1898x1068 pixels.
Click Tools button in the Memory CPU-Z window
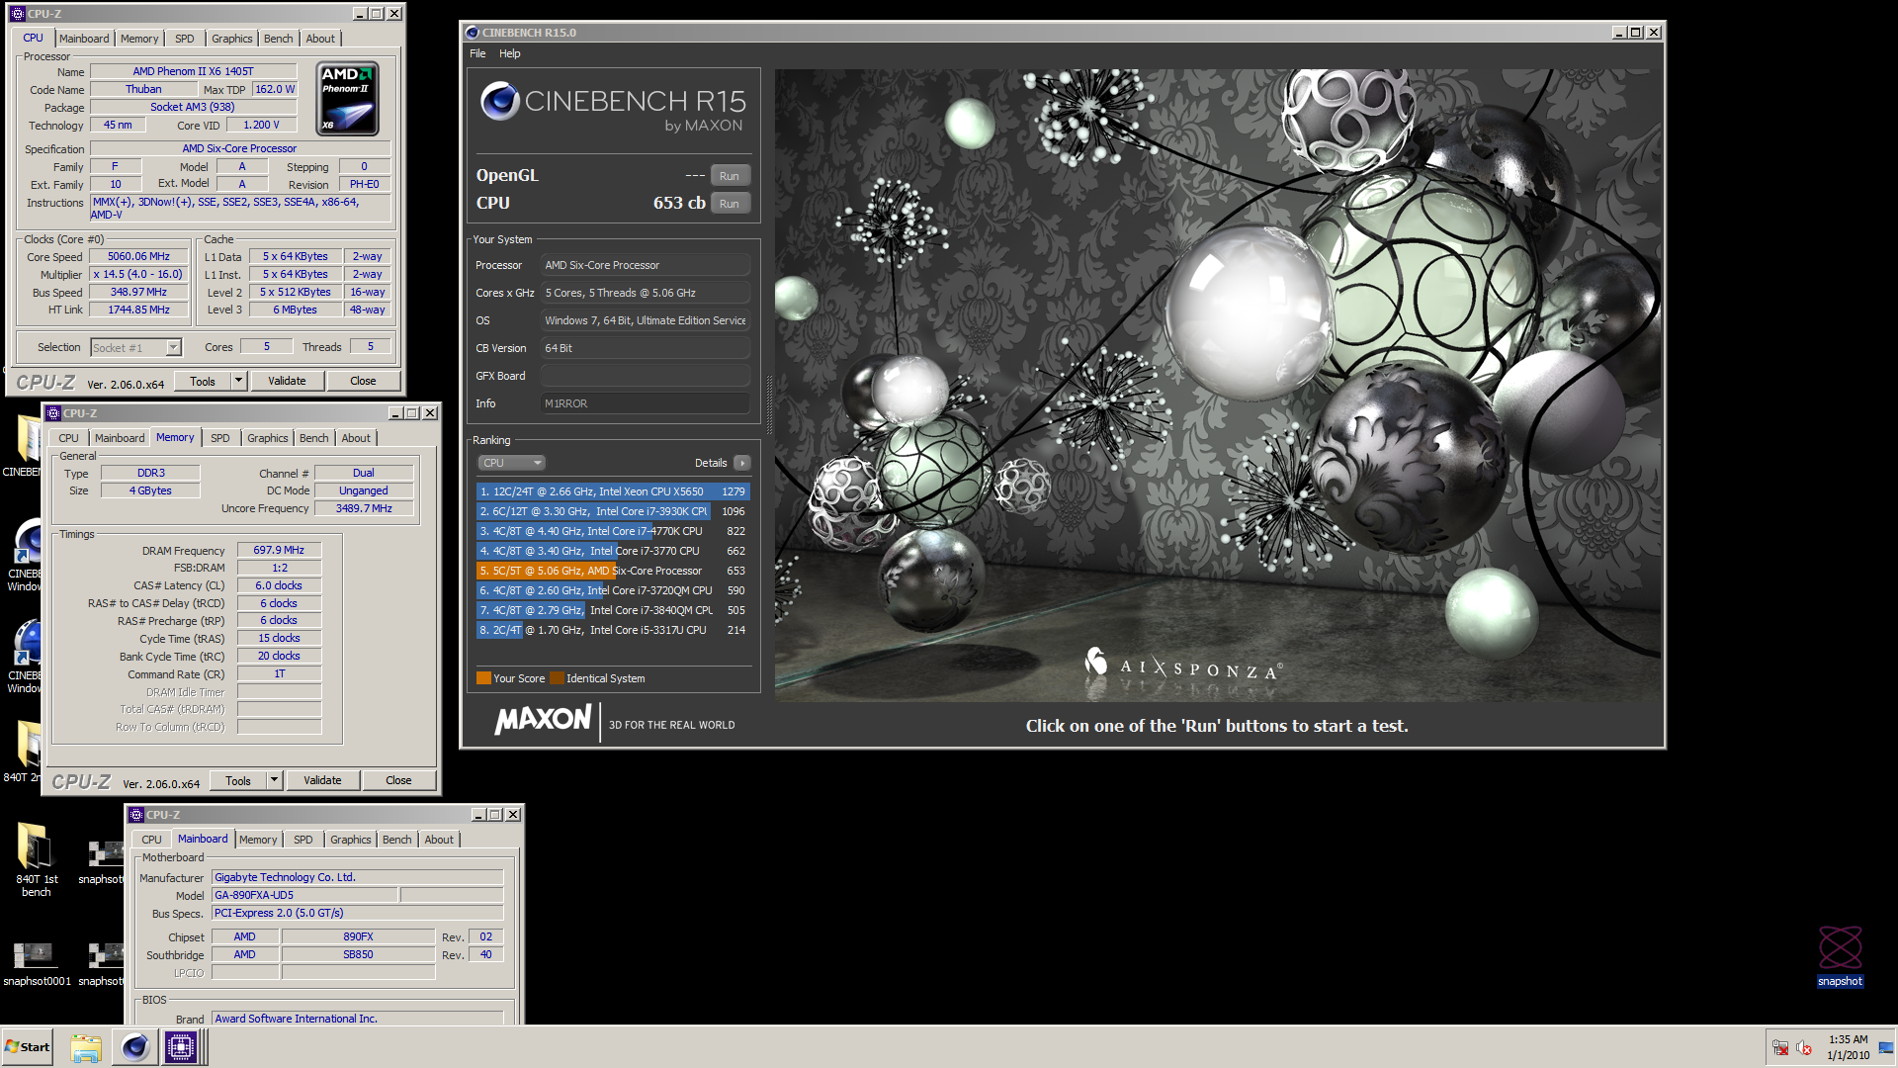click(x=238, y=780)
